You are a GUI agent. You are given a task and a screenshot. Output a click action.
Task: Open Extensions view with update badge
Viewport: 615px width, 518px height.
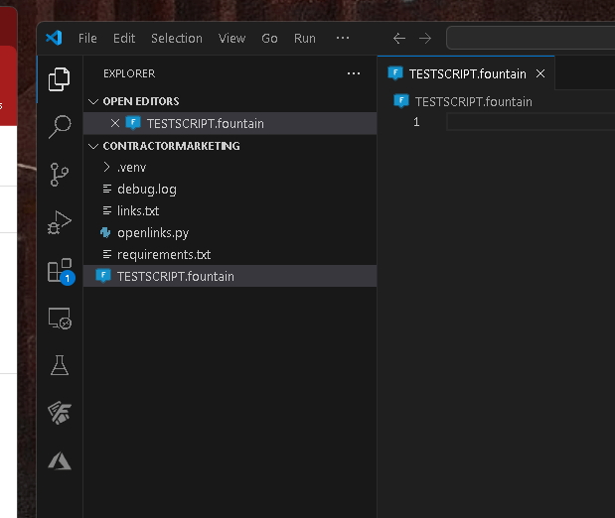pyautogui.click(x=61, y=271)
